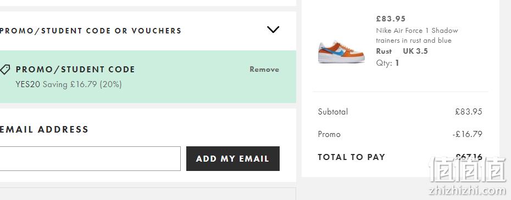This screenshot has height=200, width=511.
Task: Click the promo price tag icon
Action: [x=5, y=69]
